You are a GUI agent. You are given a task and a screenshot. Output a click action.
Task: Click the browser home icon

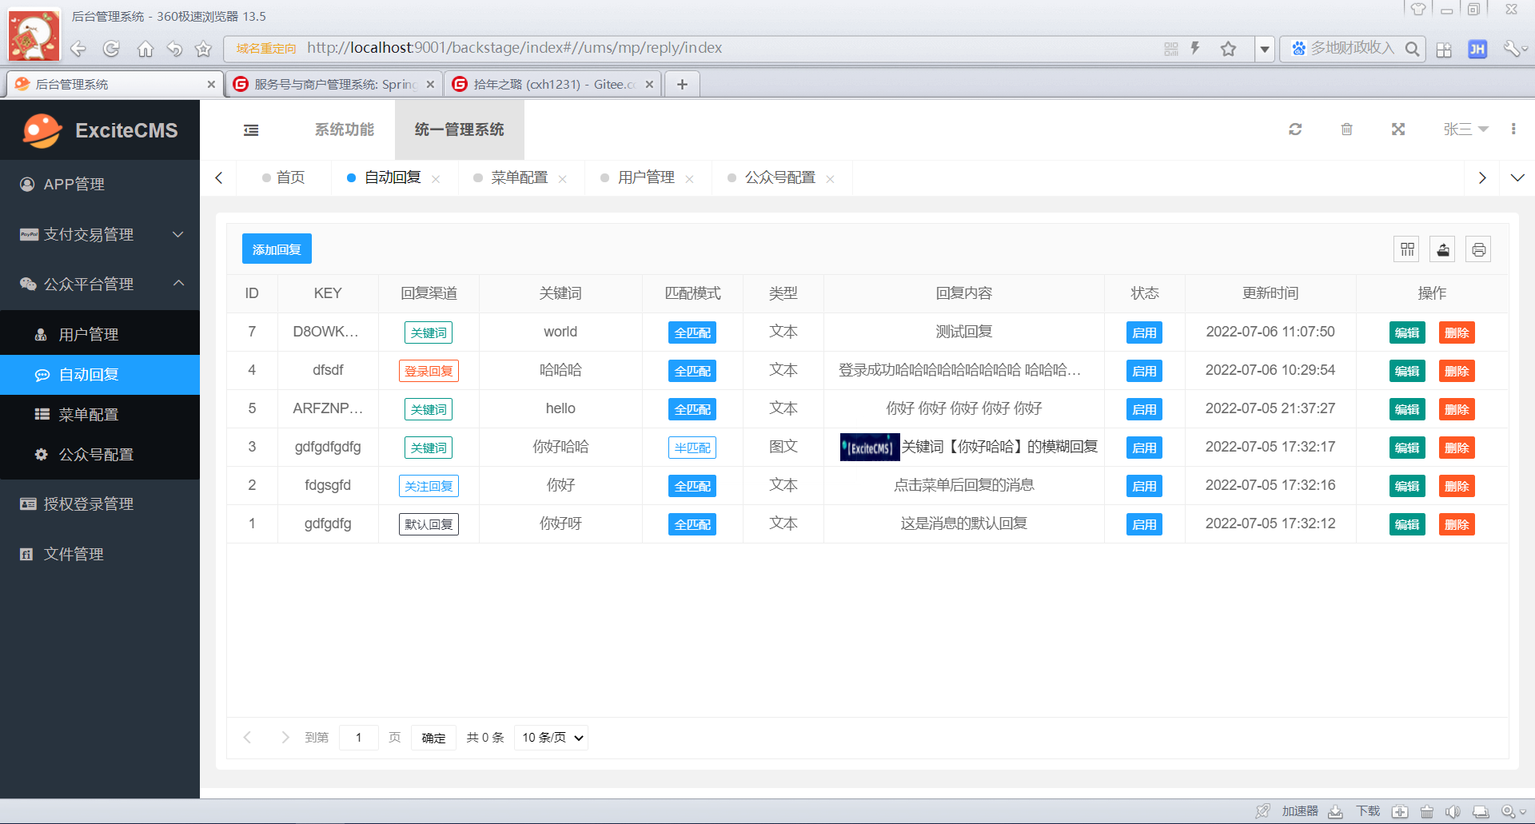(x=145, y=49)
